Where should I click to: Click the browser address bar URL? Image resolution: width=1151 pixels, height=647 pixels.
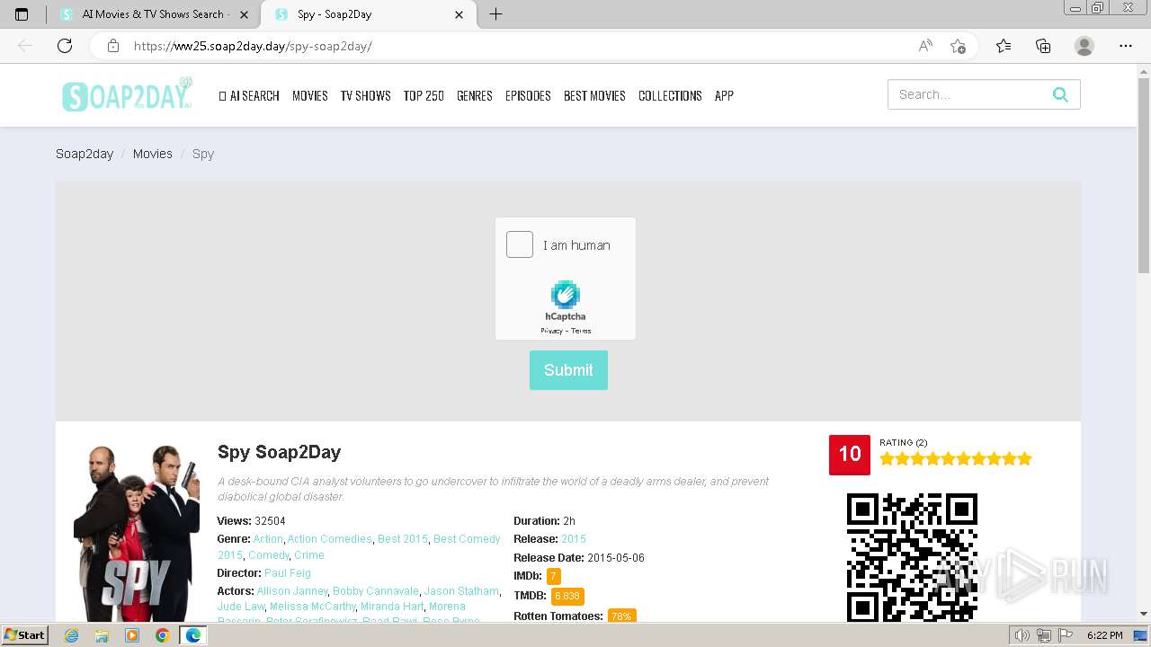pyautogui.click(x=253, y=46)
